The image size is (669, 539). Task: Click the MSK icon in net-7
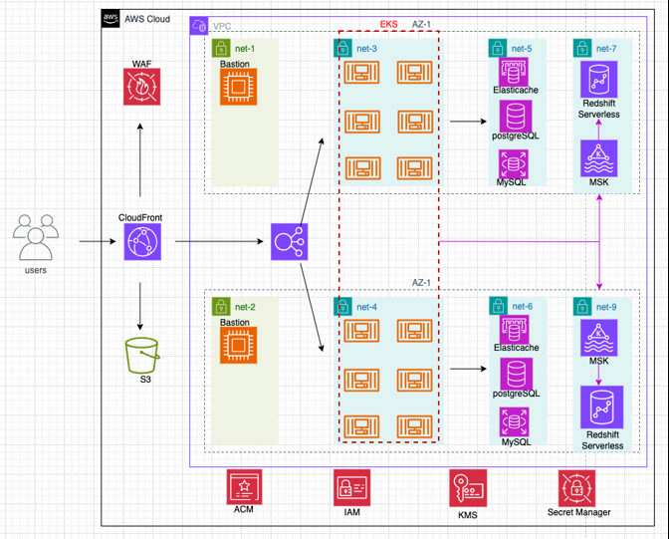click(x=598, y=158)
